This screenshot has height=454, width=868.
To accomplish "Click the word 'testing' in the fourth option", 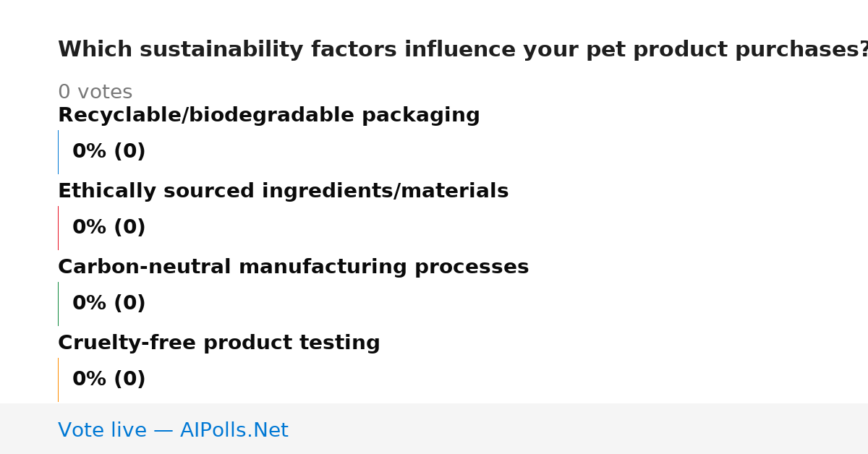I will coord(343,343).
